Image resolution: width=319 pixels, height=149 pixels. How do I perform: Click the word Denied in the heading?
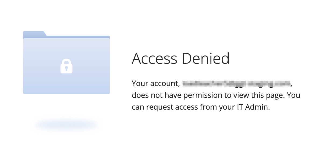(x=206, y=58)
